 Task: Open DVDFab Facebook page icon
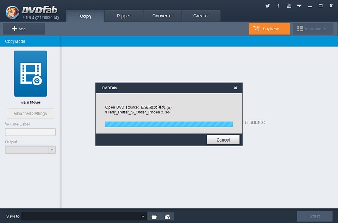click(278, 6)
